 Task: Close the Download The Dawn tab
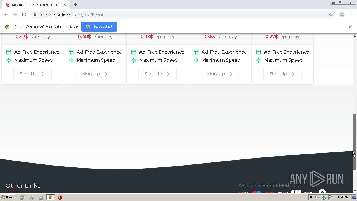pos(65,5)
